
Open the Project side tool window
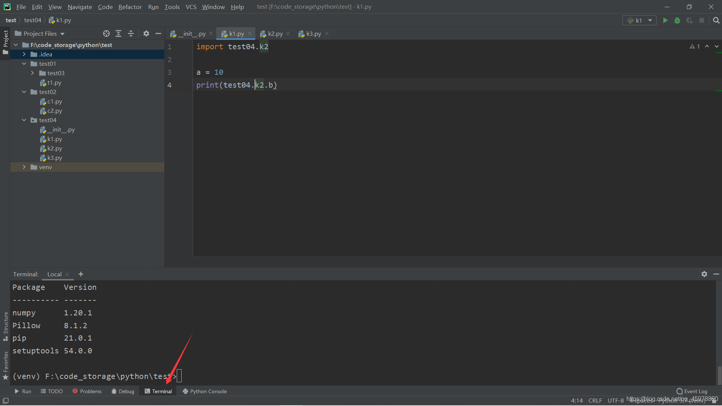click(5, 42)
